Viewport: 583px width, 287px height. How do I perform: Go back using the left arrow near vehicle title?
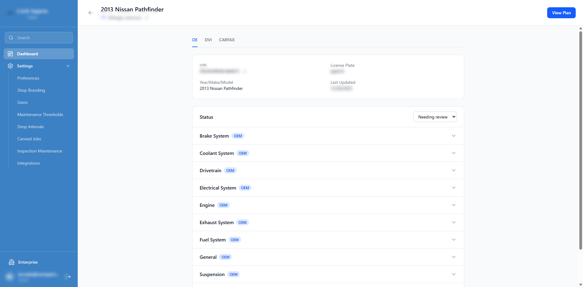[x=90, y=13]
